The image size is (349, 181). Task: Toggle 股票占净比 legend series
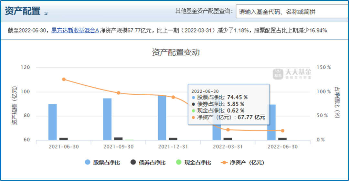(x=103, y=162)
